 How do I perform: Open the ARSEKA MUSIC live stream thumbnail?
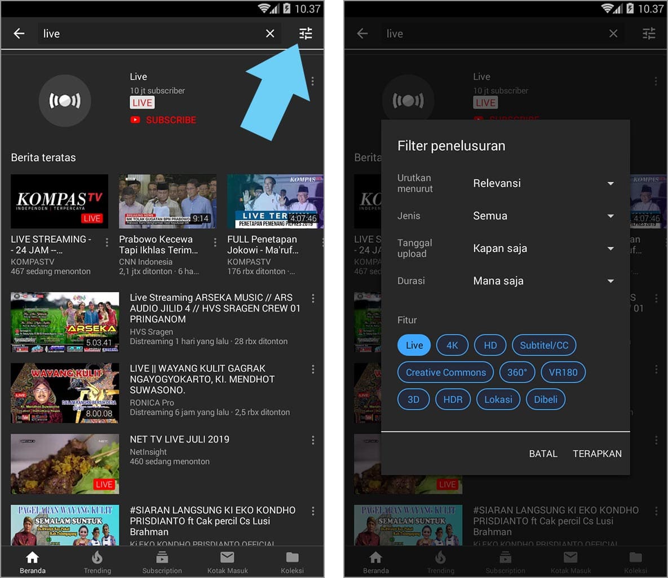[x=64, y=322]
